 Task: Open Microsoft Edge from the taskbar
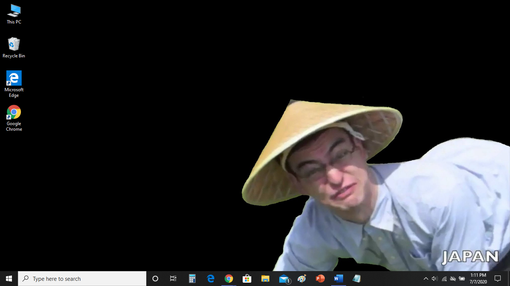211,279
